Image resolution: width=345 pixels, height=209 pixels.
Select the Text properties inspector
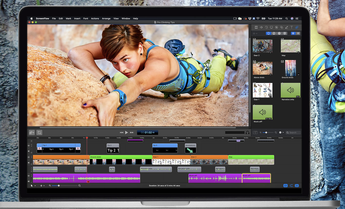tap(292, 27)
